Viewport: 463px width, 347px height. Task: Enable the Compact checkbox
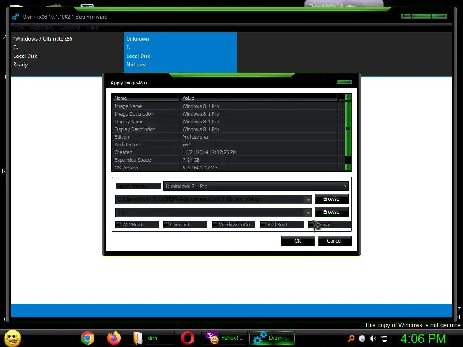tap(166, 225)
